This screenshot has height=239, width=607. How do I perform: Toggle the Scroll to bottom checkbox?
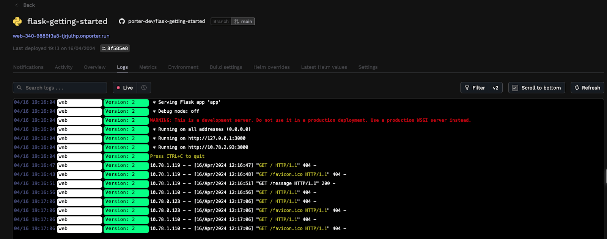click(x=515, y=88)
